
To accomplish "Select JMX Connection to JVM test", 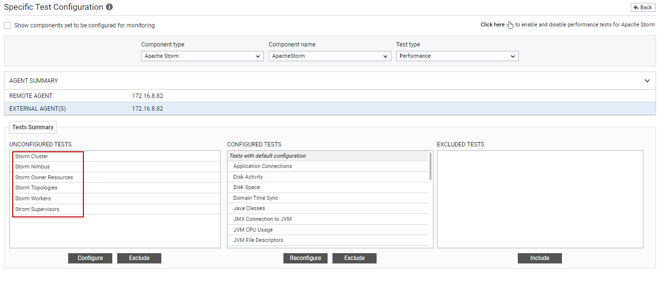I will click(x=328, y=219).
